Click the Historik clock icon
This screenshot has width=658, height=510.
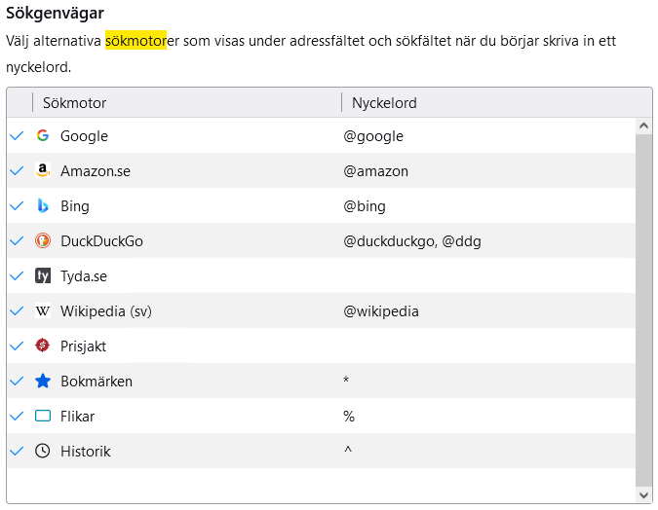tap(42, 452)
